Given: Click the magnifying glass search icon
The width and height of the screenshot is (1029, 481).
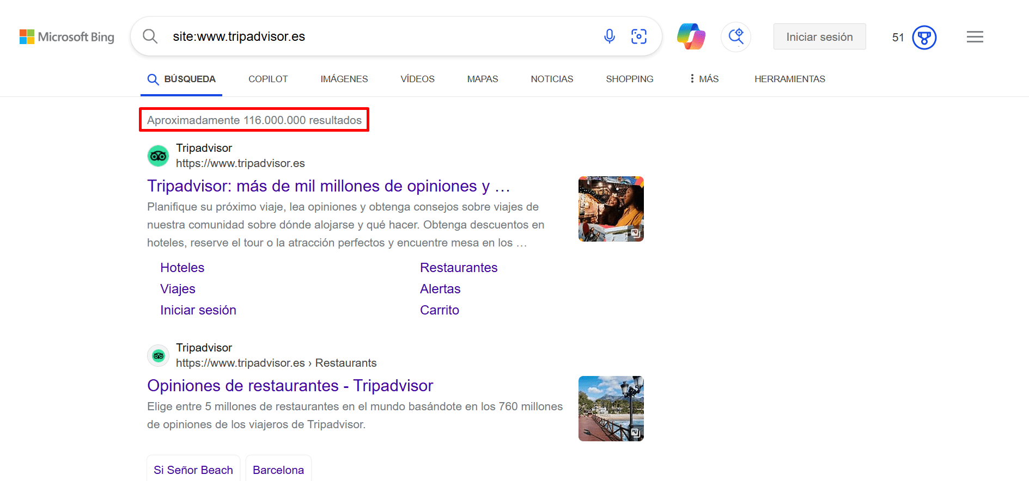Looking at the screenshot, I should pyautogui.click(x=150, y=36).
